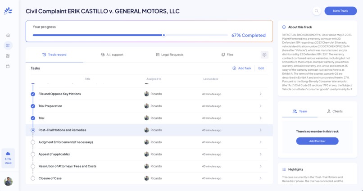Click the Highlights summary text
Viewport: 363px width, 191px height.
point(313,179)
